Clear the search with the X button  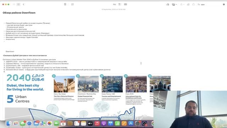click(224, 5)
